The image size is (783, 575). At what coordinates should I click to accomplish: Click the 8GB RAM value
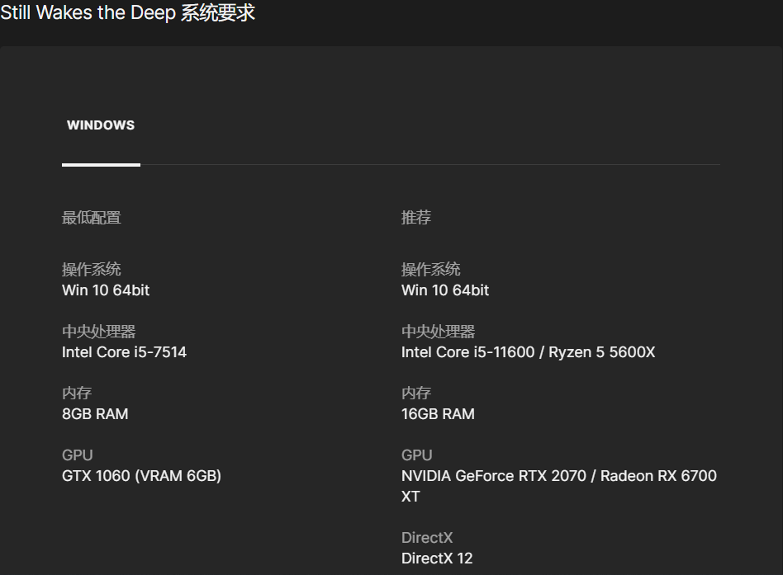point(95,414)
